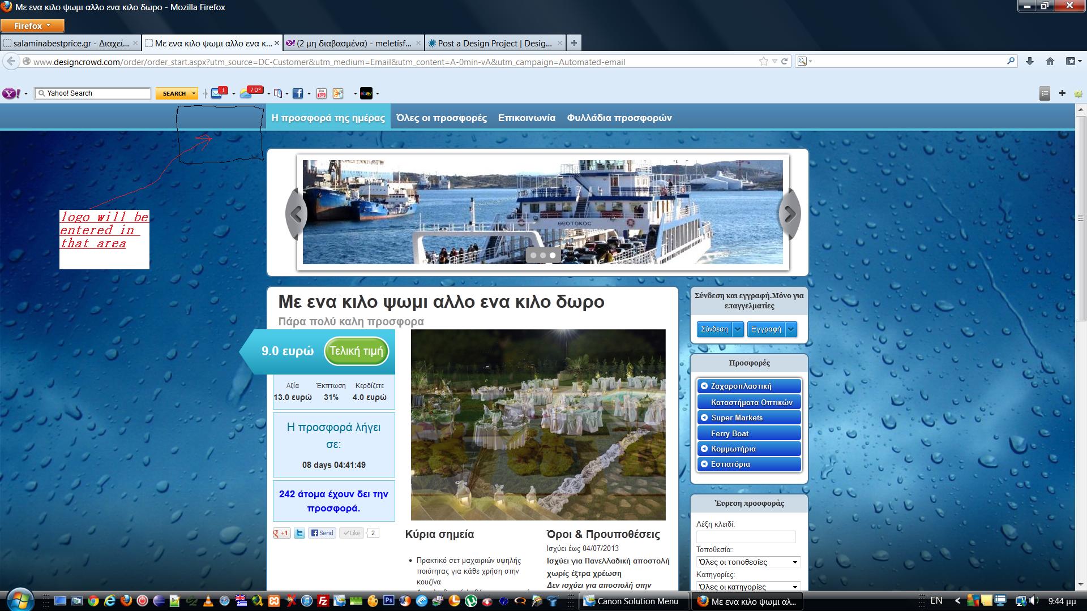The image size is (1087, 611).
Task: Open the Firefox Home page icon
Action: pyautogui.click(x=1050, y=61)
